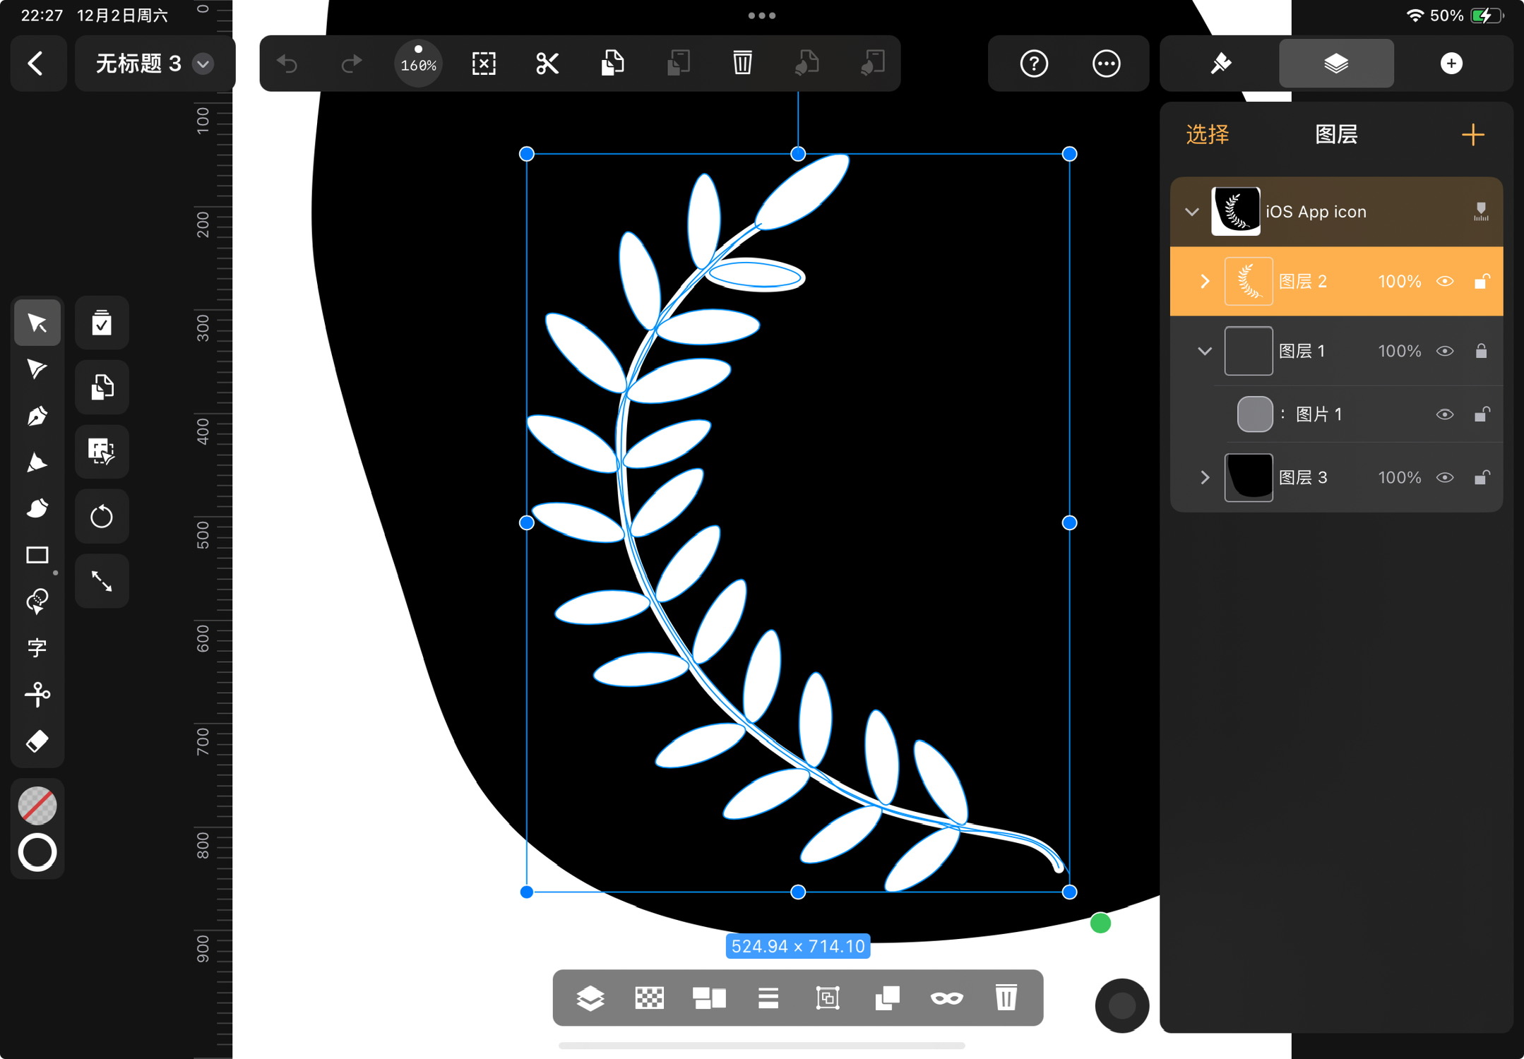
Task: Select the 图层 2 layer thumbnail
Action: [1249, 281]
